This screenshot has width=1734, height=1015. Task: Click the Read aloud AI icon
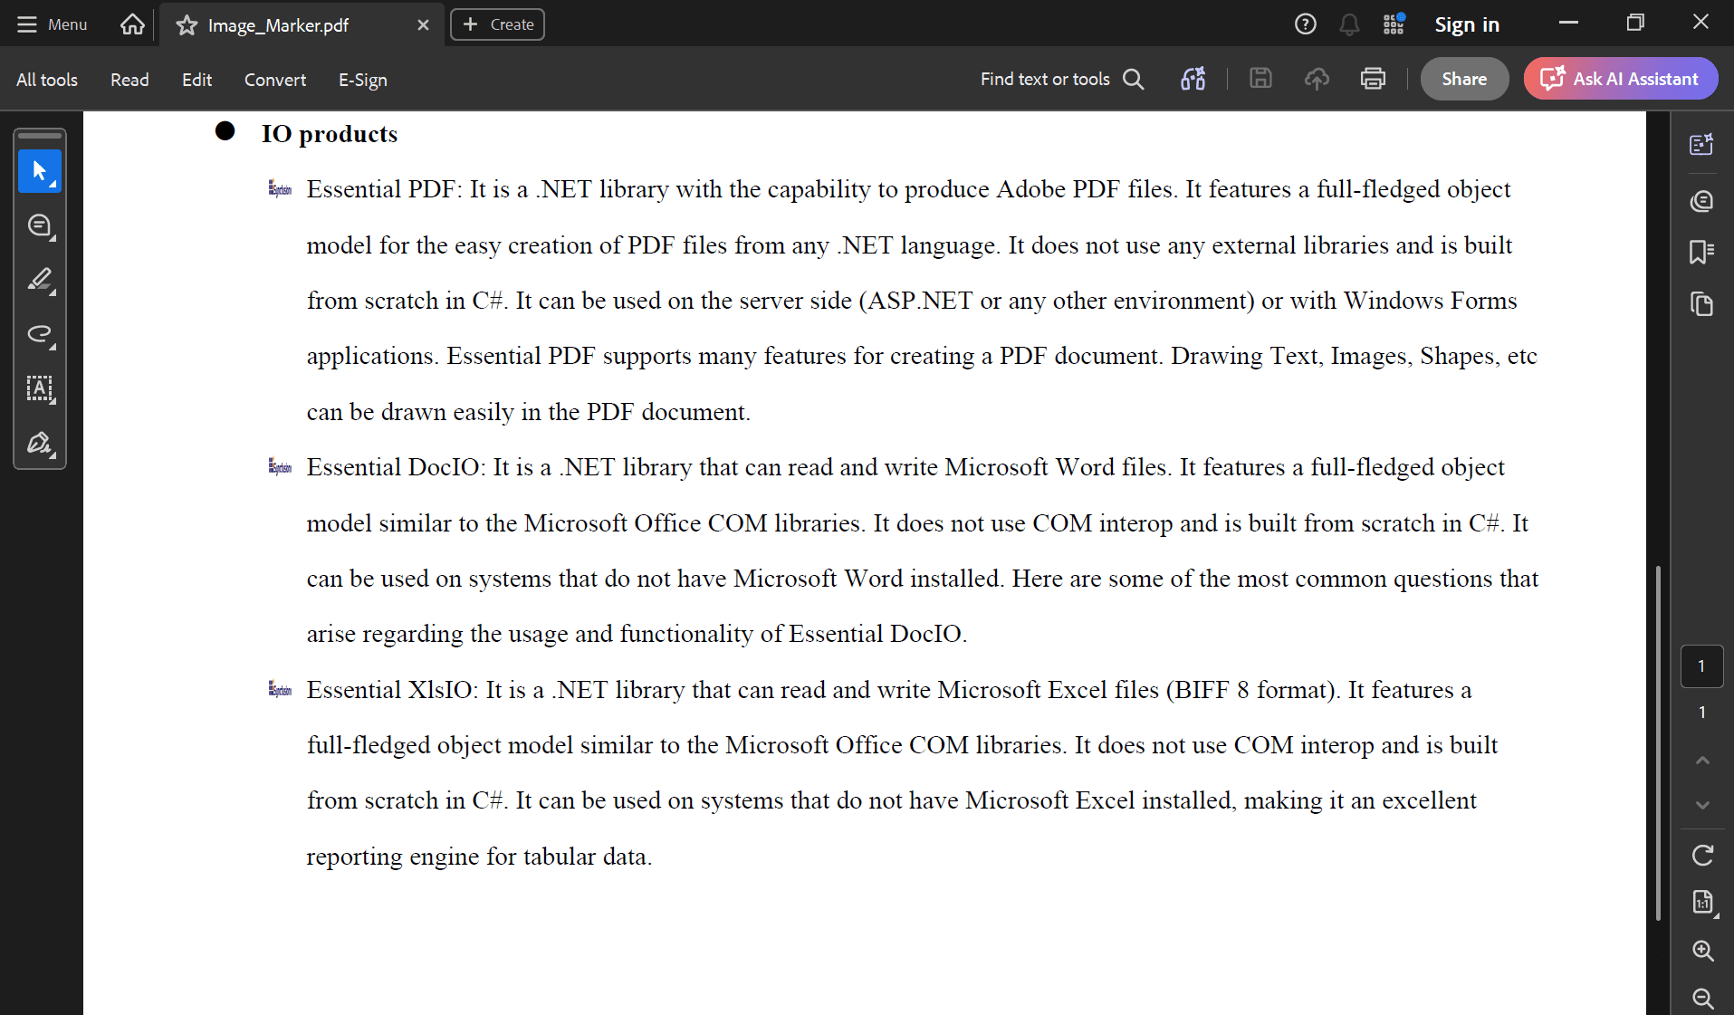click(1193, 79)
